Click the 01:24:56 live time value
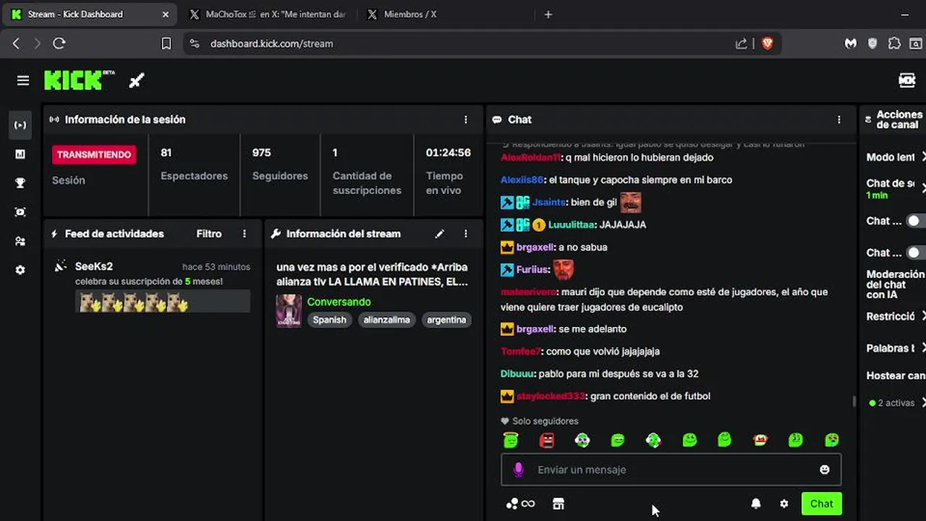Screen dimensions: 926x521 pyautogui.click(x=449, y=153)
